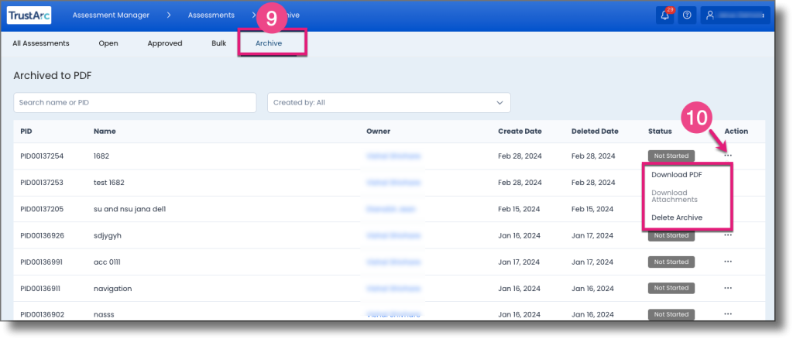
Task: Click PID00137254 cell
Action: (42, 156)
